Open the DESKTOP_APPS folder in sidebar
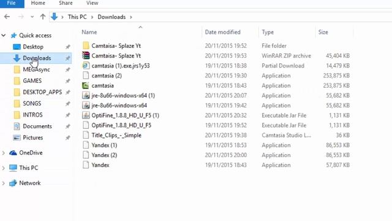This screenshot has width=392, height=221. coord(42,92)
